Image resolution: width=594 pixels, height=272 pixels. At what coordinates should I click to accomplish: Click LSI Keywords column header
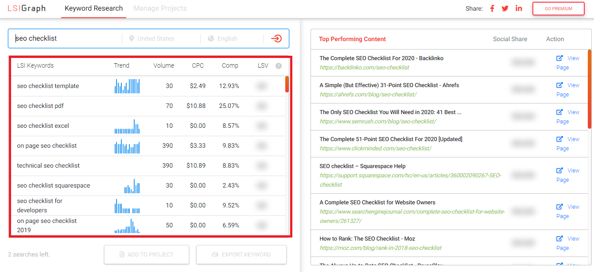[35, 65]
